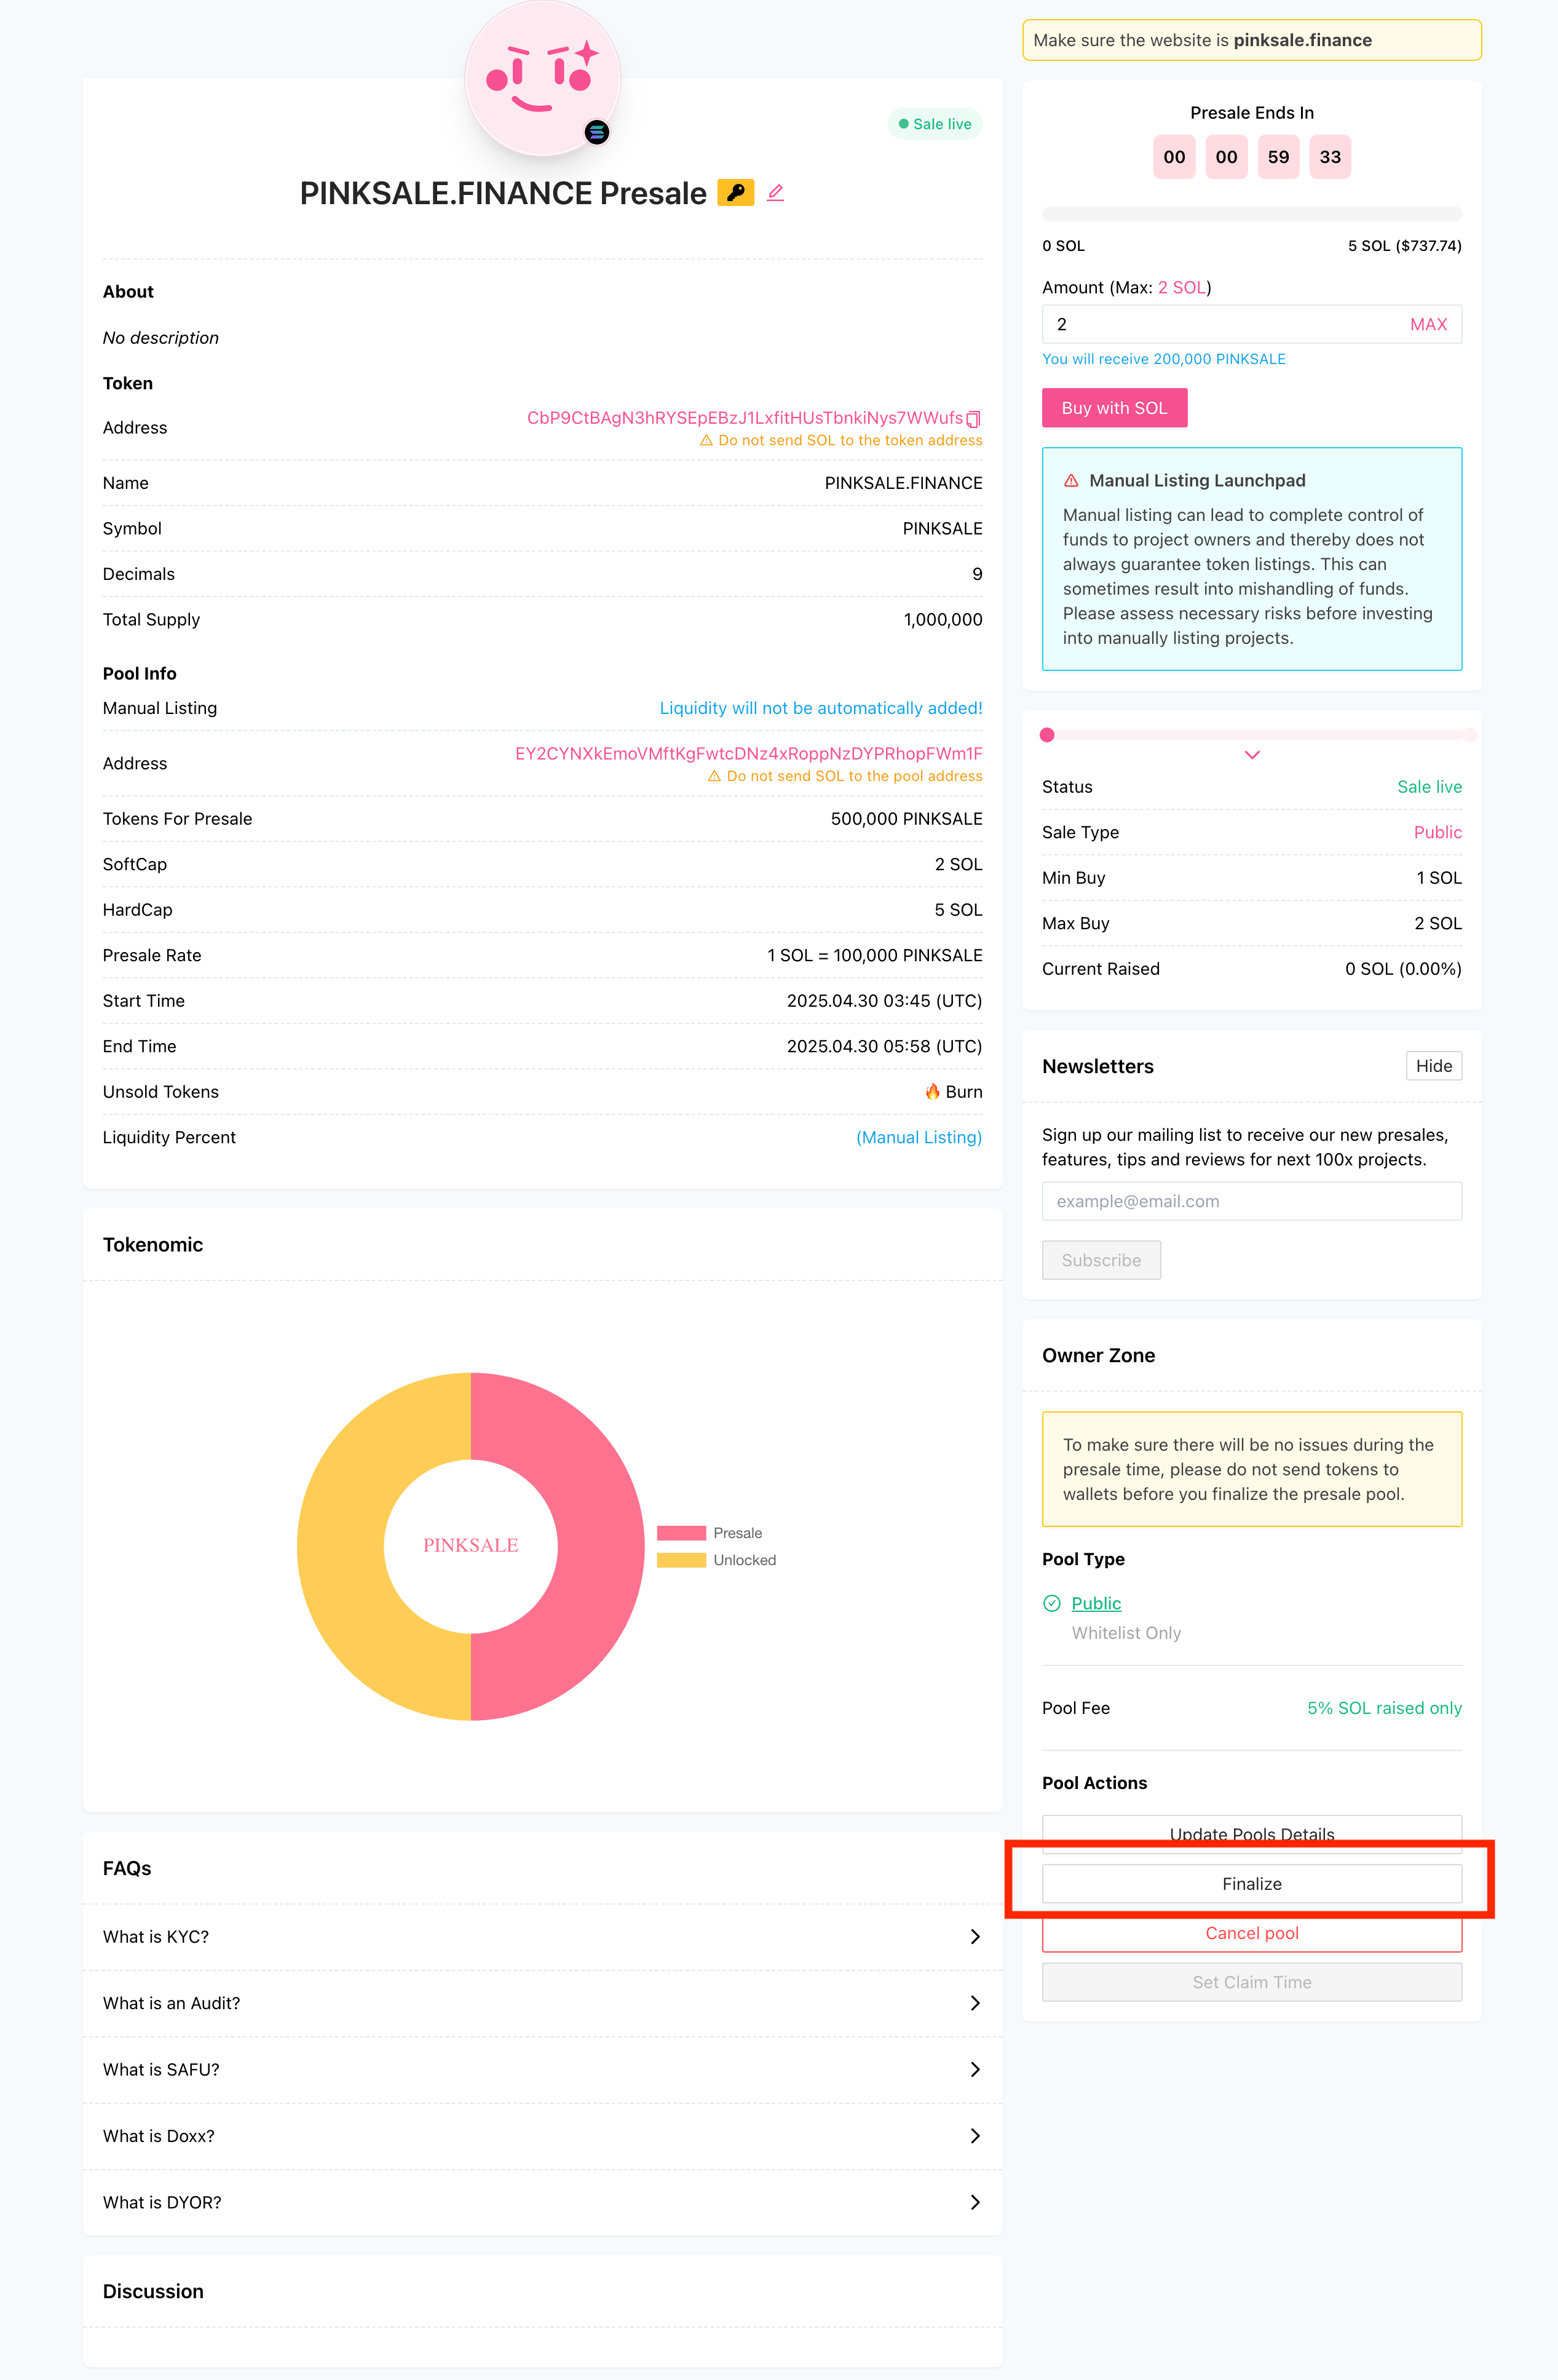Click the Buy with SOL button
Viewport: 1558px width, 2380px height.
(1114, 408)
